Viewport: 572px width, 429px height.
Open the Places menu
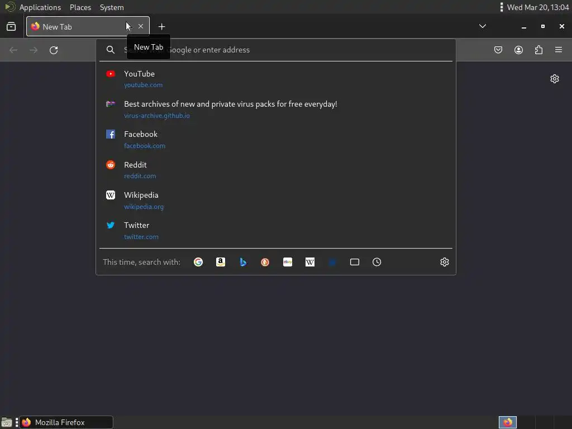coord(80,7)
